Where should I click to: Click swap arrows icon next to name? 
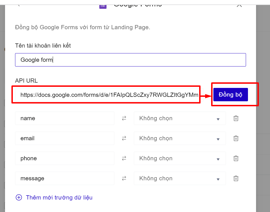[x=124, y=118]
